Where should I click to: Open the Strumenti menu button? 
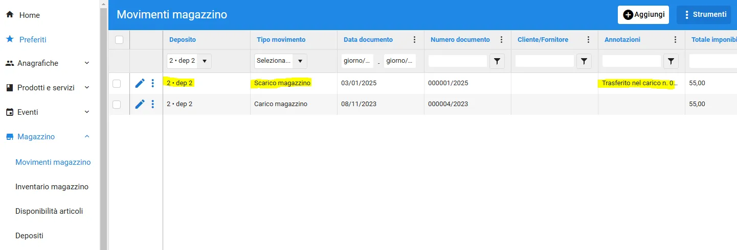(x=704, y=15)
